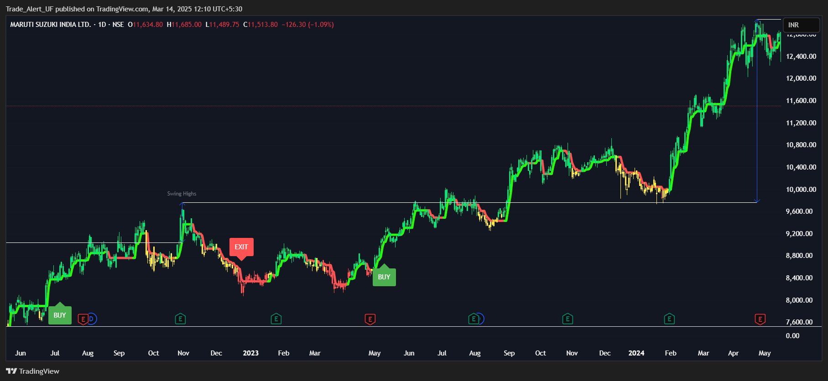Click the 11,600.00 price axis label
The image size is (828, 381).
click(801, 101)
